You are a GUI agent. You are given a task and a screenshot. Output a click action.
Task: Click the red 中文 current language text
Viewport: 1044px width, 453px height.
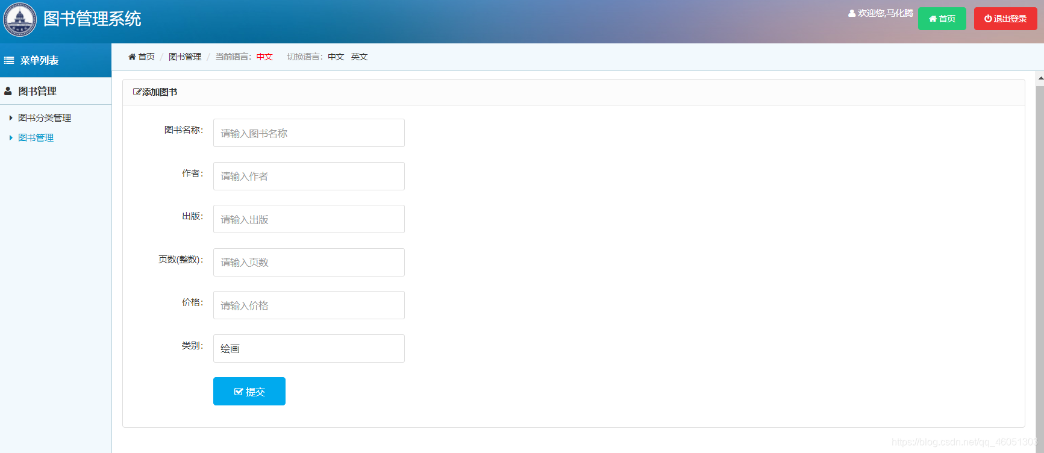(x=264, y=57)
